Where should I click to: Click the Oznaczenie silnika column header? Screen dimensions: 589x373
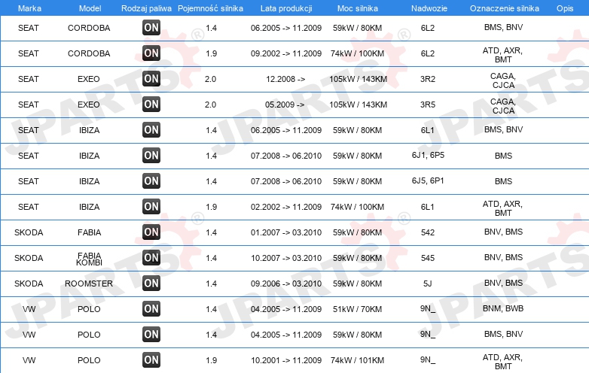[x=504, y=8]
